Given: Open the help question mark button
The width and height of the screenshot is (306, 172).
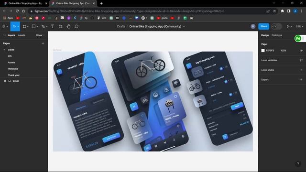Looking at the screenshot, I should pyautogui.click(x=298, y=163).
